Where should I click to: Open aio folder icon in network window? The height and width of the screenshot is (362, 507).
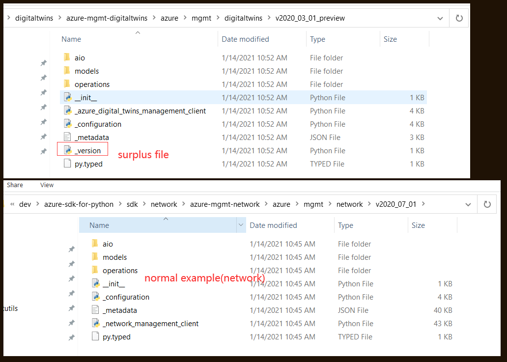(95, 244)
